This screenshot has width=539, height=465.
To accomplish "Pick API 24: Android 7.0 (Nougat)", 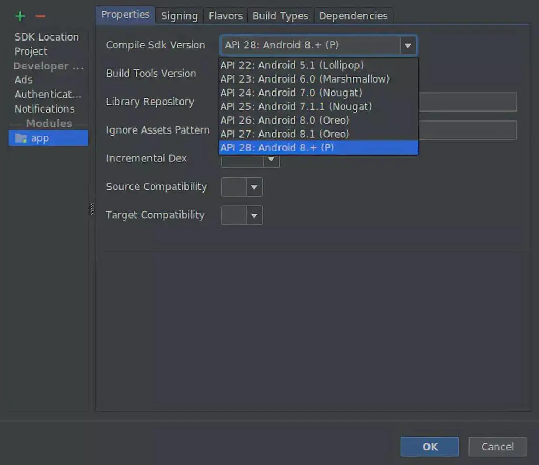I will pos(318,93).
